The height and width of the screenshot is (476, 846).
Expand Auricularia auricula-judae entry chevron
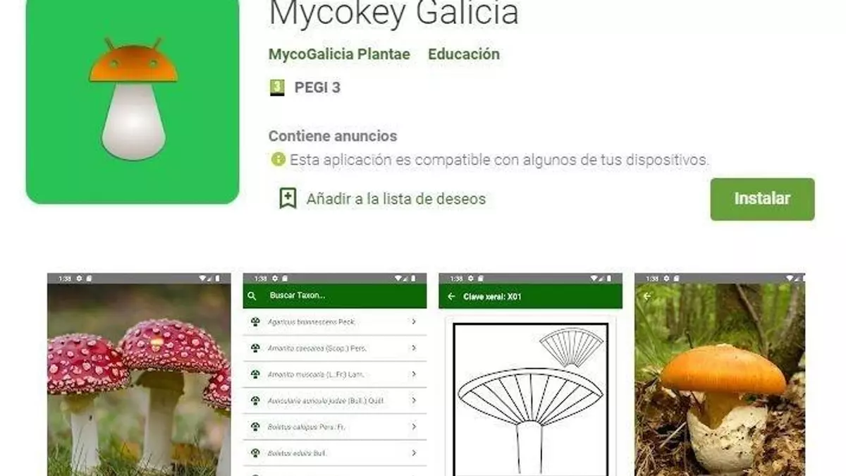[x=414, y=401]
